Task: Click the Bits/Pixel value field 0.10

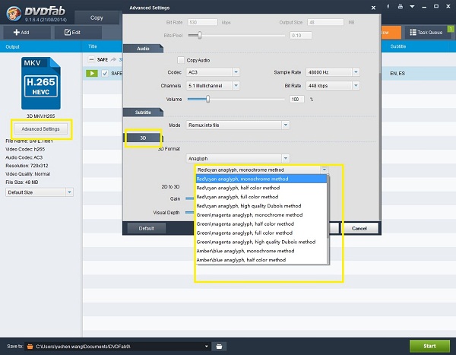Action: pos(301,36)
